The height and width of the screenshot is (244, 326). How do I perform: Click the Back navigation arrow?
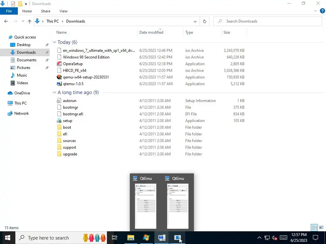tap(6, 21)
